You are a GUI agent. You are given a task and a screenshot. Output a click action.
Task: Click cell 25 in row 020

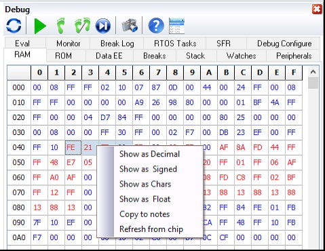tap(243, 117)
